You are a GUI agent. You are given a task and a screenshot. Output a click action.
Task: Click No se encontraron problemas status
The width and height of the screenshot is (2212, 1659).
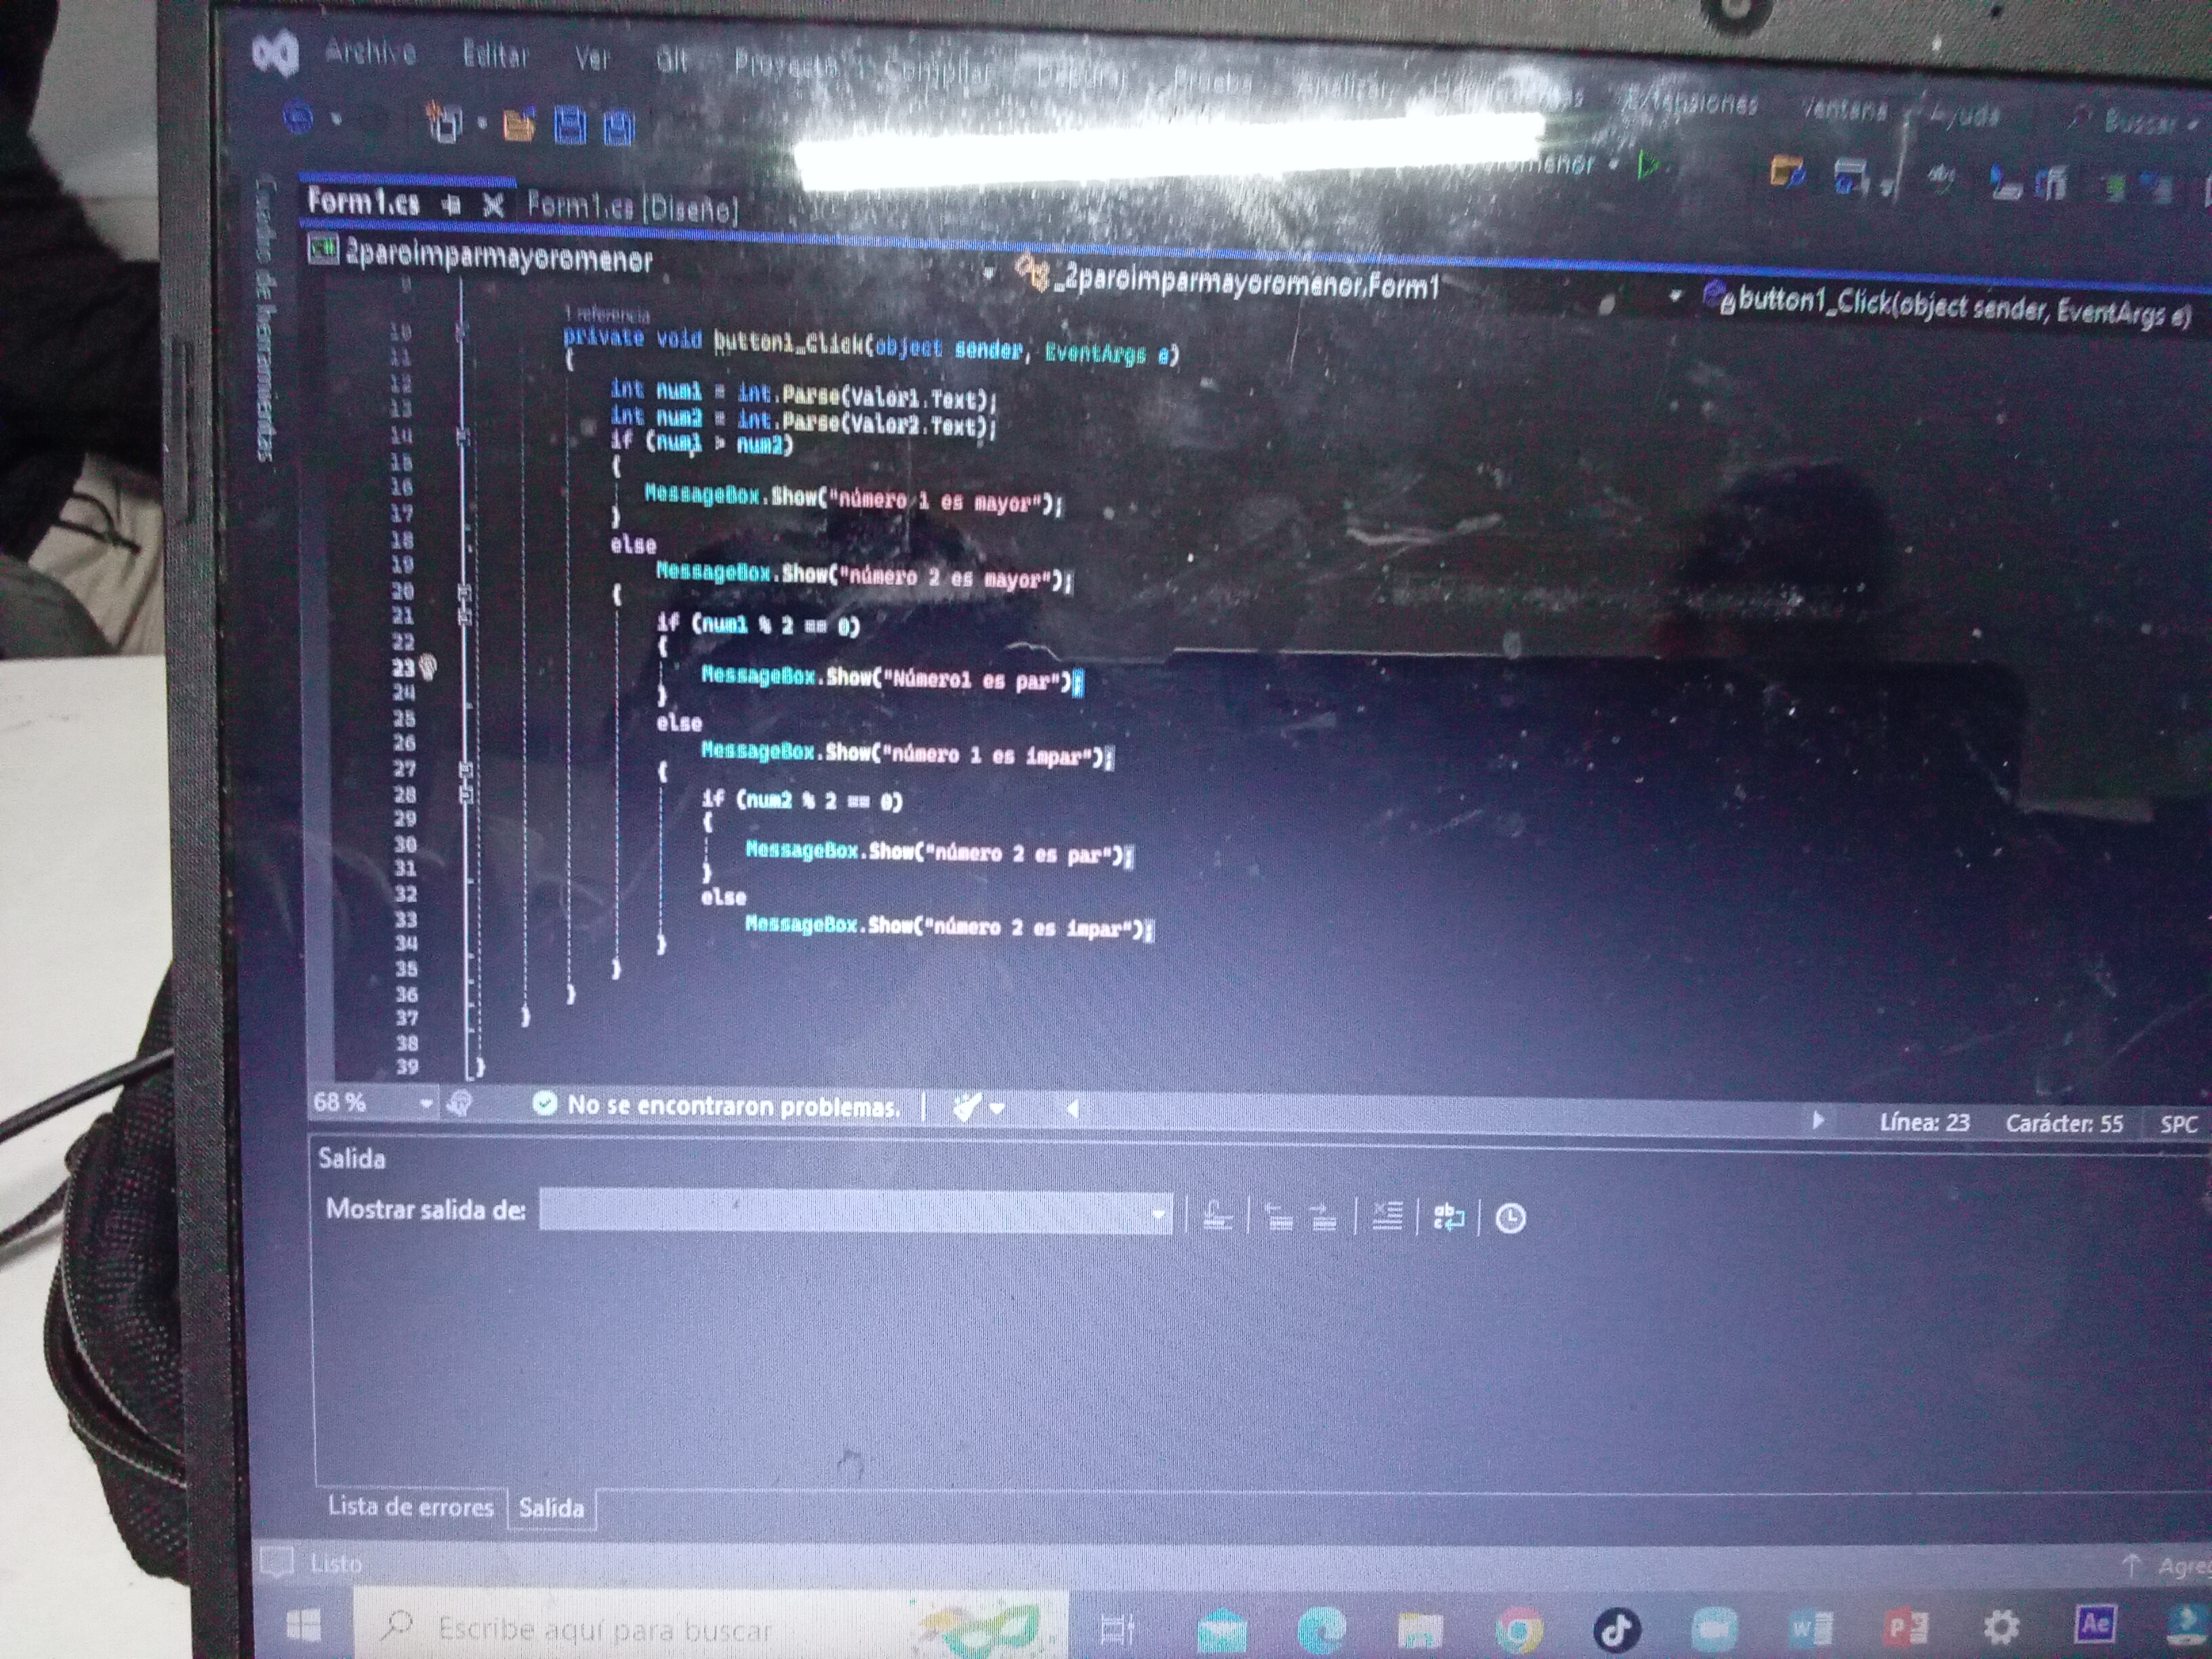click(x=720, y=1105)
